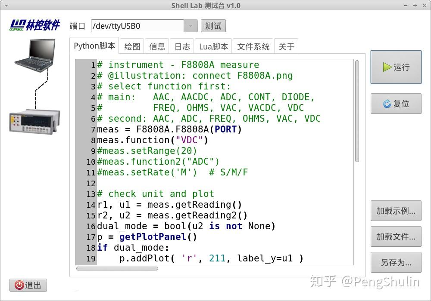This screenshot has width=431, height=301.
Task: Click the red power icon on 退出 button
Action: coord(19,285)
